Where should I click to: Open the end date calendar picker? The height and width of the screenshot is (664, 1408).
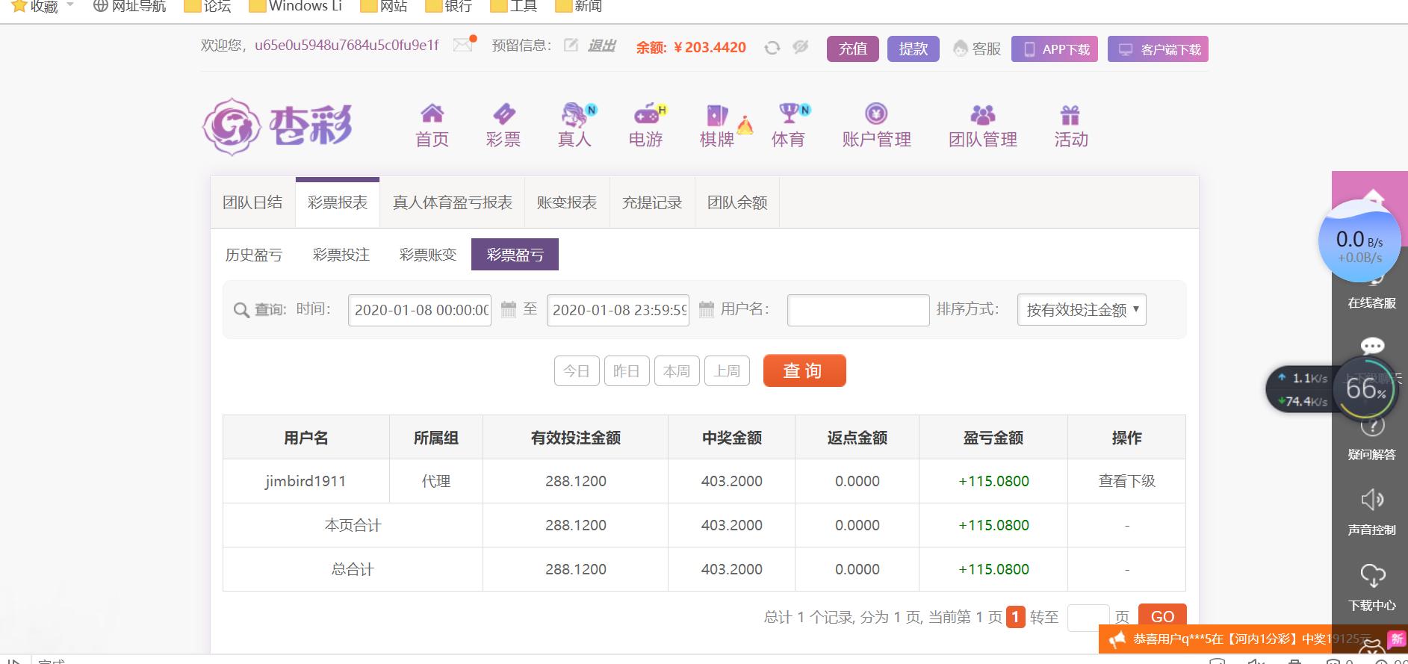click(x=706, y=309)
